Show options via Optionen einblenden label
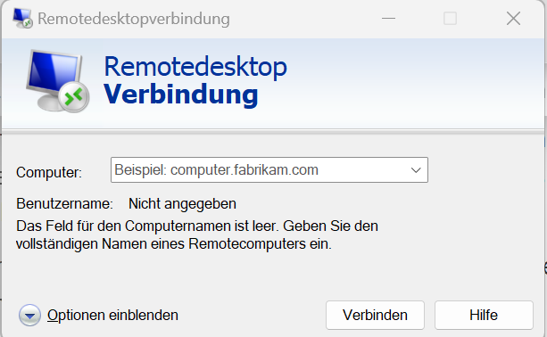 click(112, 315)
